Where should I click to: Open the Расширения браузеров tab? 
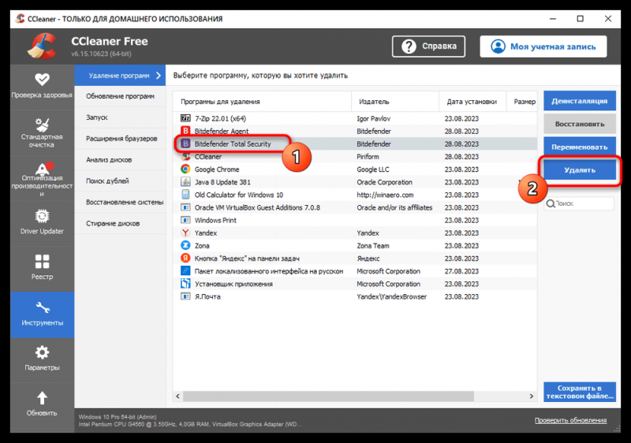pos(120,139)
